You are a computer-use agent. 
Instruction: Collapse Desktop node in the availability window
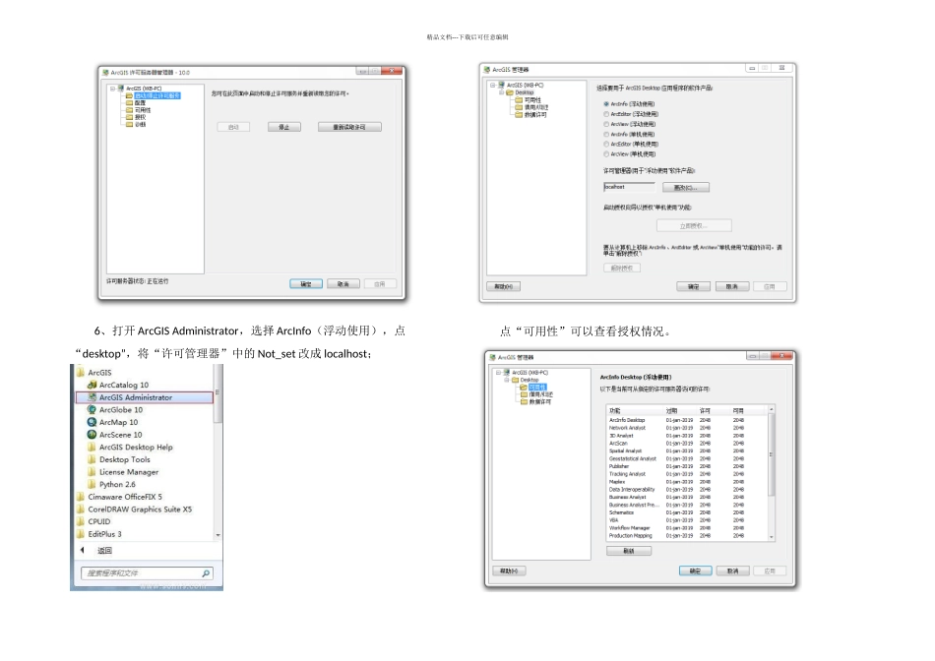(x=507, y=380)
